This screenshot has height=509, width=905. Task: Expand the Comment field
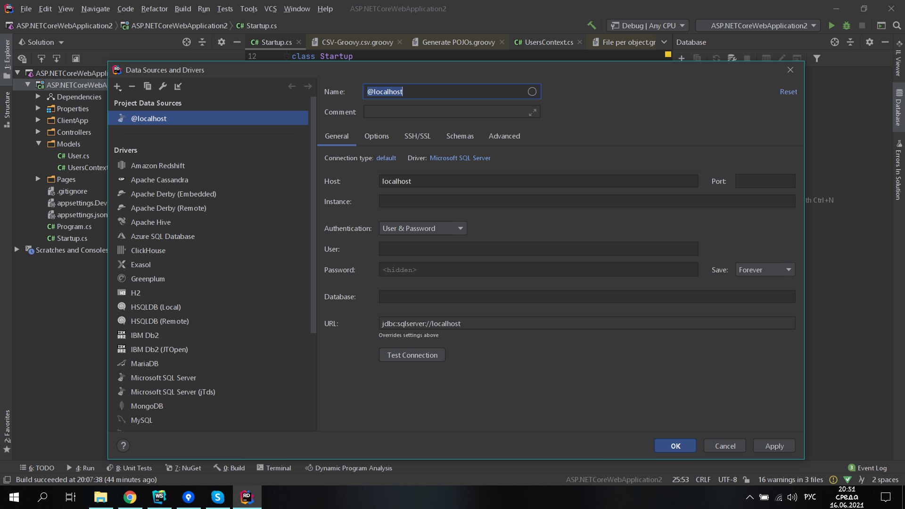click(533, 112)
